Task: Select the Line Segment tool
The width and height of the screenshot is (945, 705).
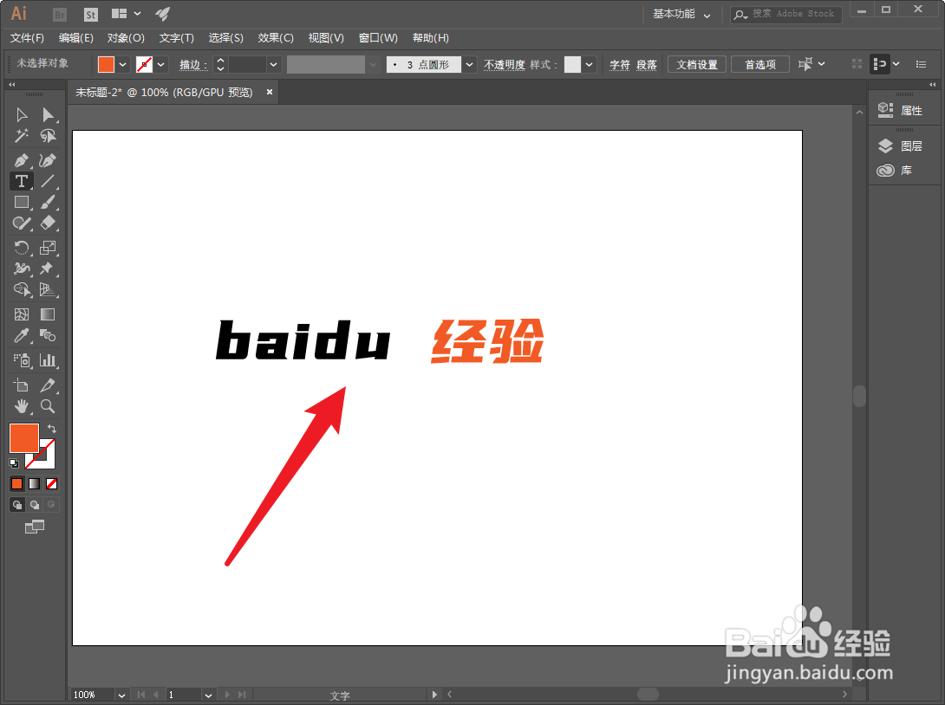Action: click(x=48, y=181)
